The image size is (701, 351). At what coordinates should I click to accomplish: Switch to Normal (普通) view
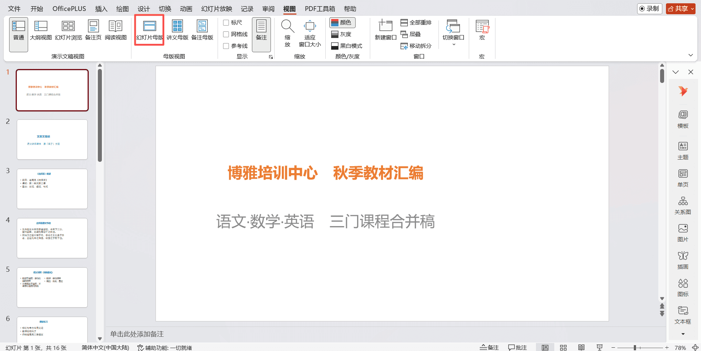coord(19,34)
